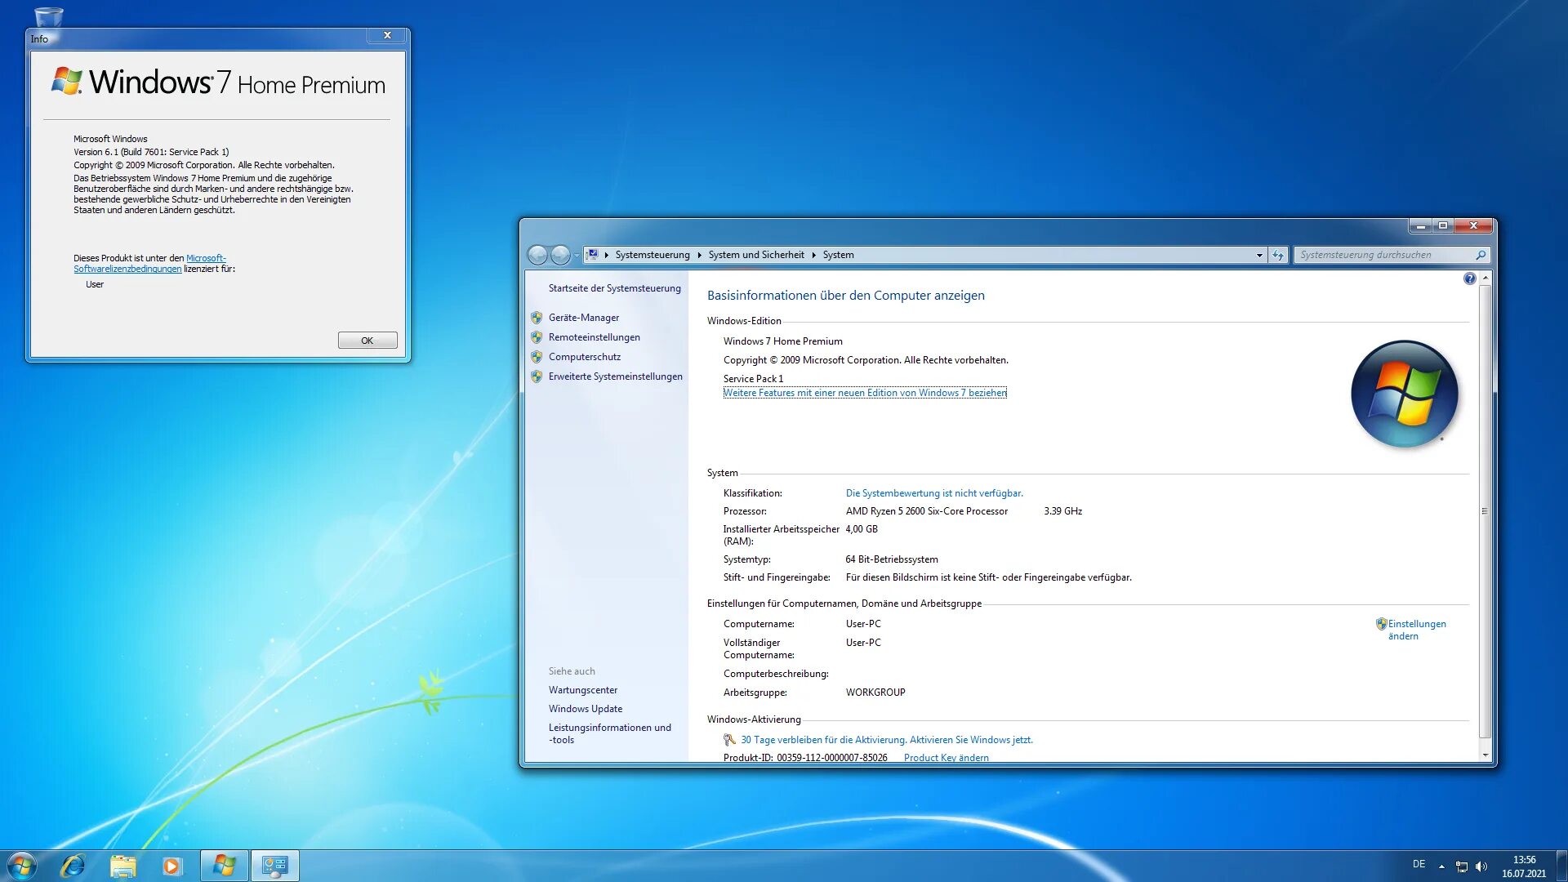Select the System breadcrumb
Viewport: 1568px width, 882px height.
click(838, 255)
